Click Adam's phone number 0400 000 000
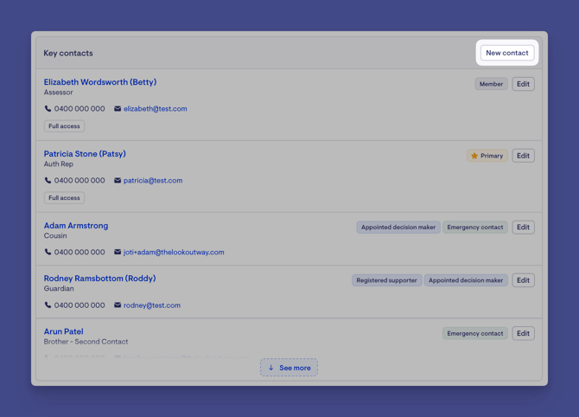 coord(80,252)
